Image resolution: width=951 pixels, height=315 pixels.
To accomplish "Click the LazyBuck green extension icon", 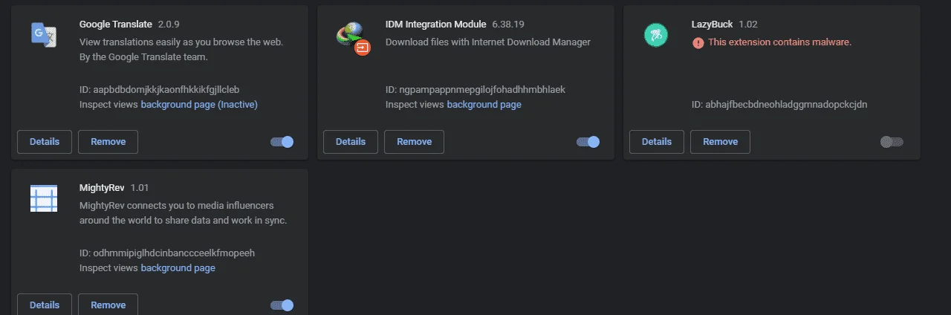I will tap(656, 35).
